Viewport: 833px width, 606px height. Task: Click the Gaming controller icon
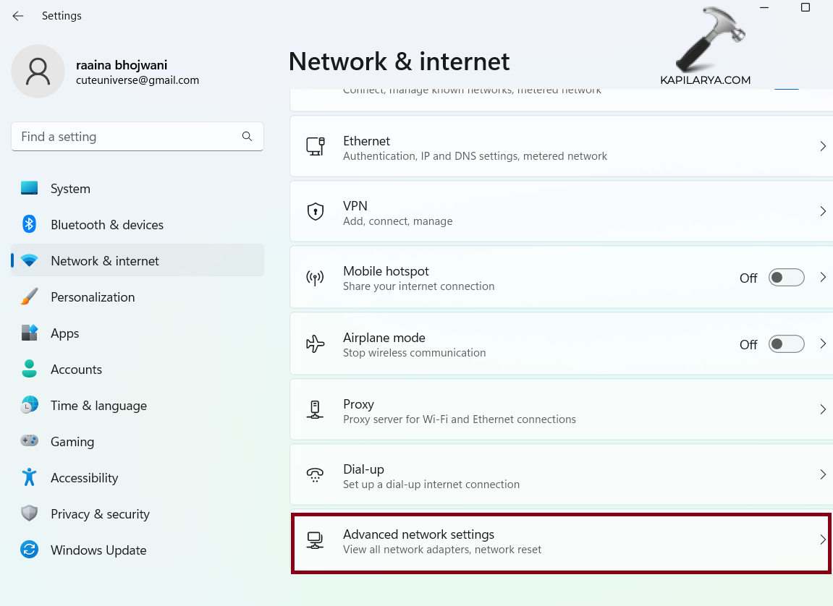(29, 441)
